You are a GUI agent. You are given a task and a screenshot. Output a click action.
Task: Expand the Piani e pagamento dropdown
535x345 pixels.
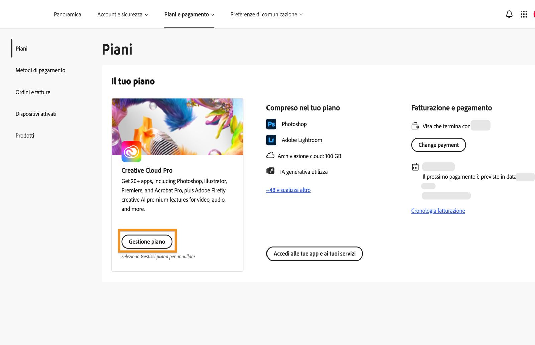coord(189,14)
